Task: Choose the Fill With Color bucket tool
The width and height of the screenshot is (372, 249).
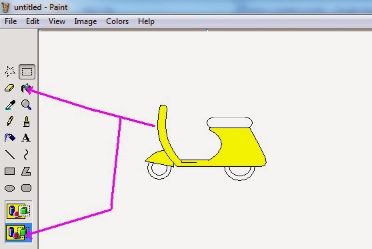Action: tap(26, 88)
